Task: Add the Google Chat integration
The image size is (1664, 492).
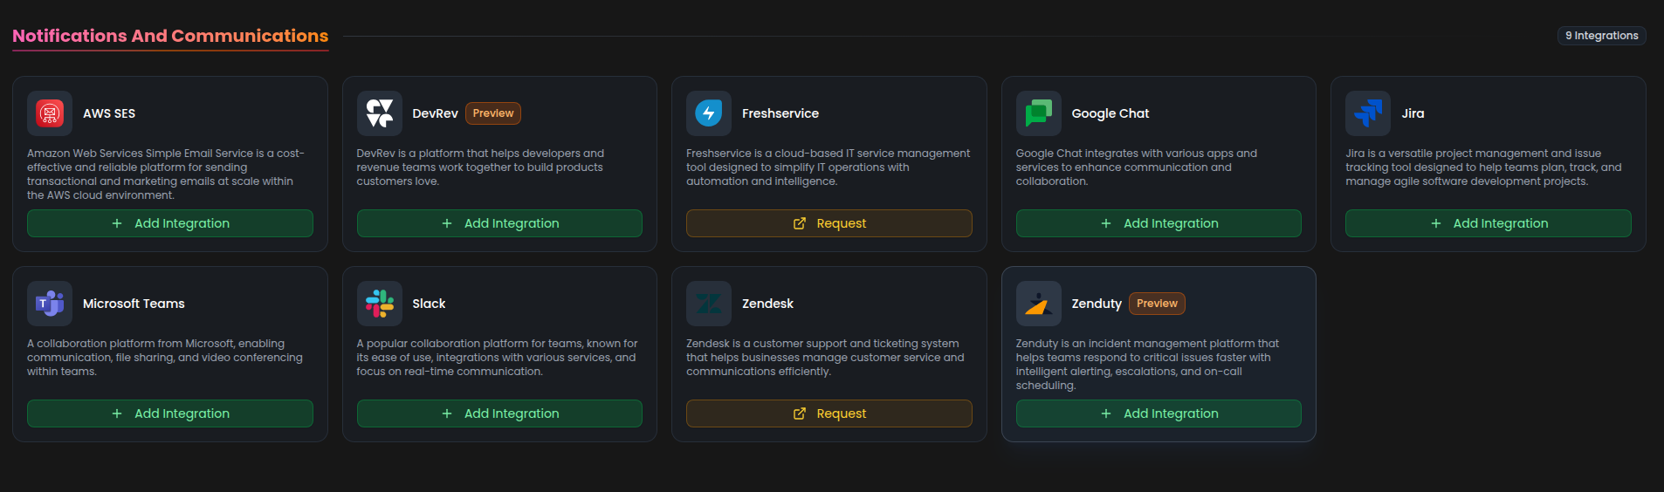Action: pos(1159,223)
